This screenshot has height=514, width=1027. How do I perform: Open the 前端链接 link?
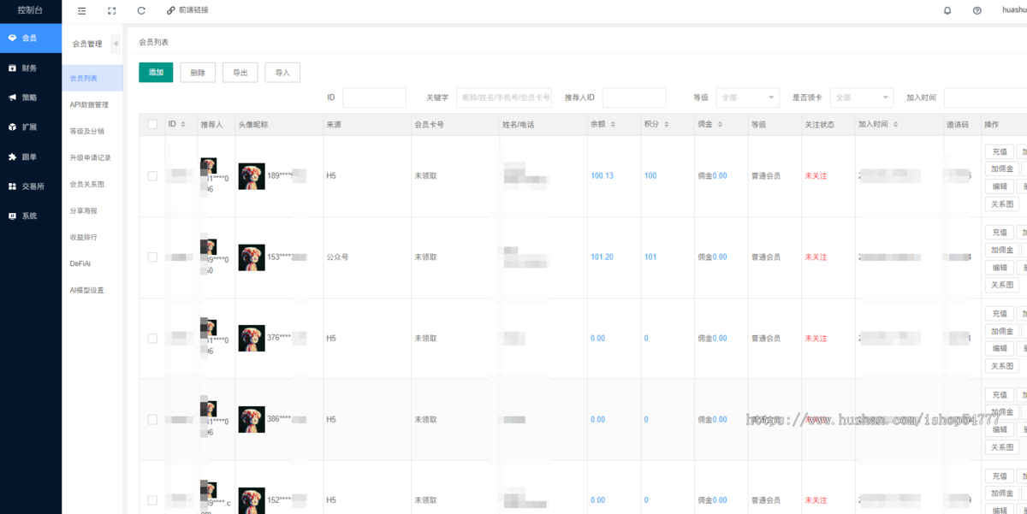(x=187, y=10)
